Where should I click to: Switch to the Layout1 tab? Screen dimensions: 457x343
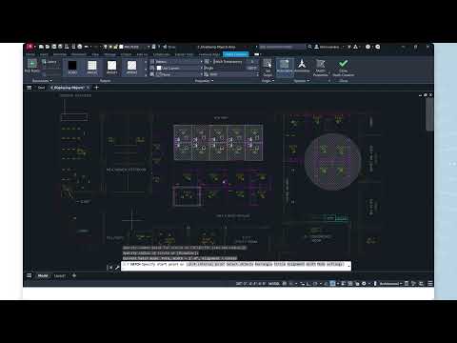59,275
